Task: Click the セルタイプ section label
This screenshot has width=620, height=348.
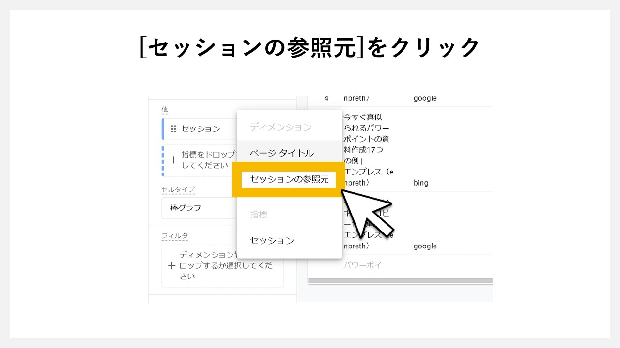Action: (177, 190)
